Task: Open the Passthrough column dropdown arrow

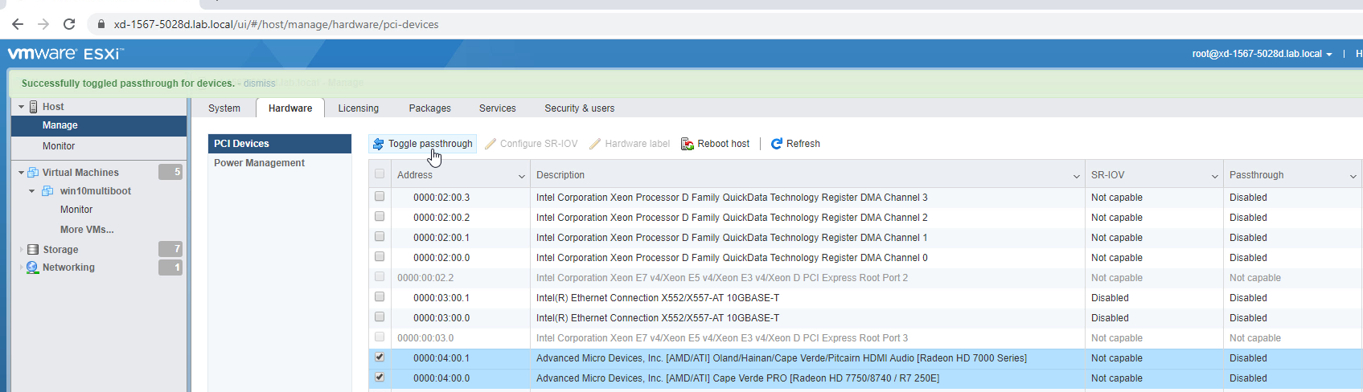Action: pos(1353,176)
